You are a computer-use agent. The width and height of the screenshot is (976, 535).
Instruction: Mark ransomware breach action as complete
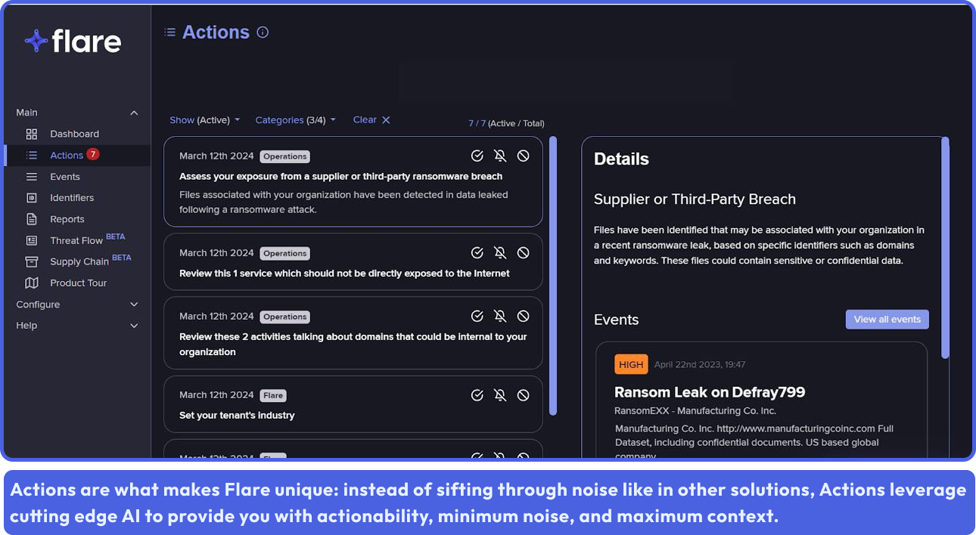(477, 156)
